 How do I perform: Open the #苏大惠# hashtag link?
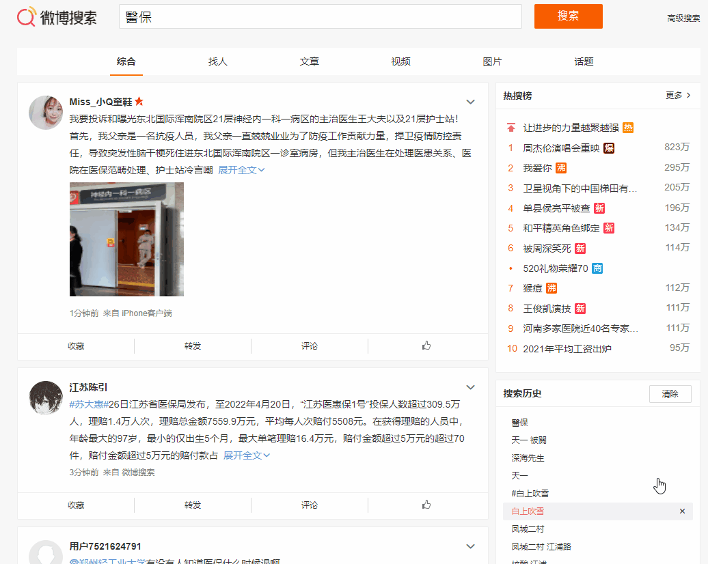click(x=89, y=404)
